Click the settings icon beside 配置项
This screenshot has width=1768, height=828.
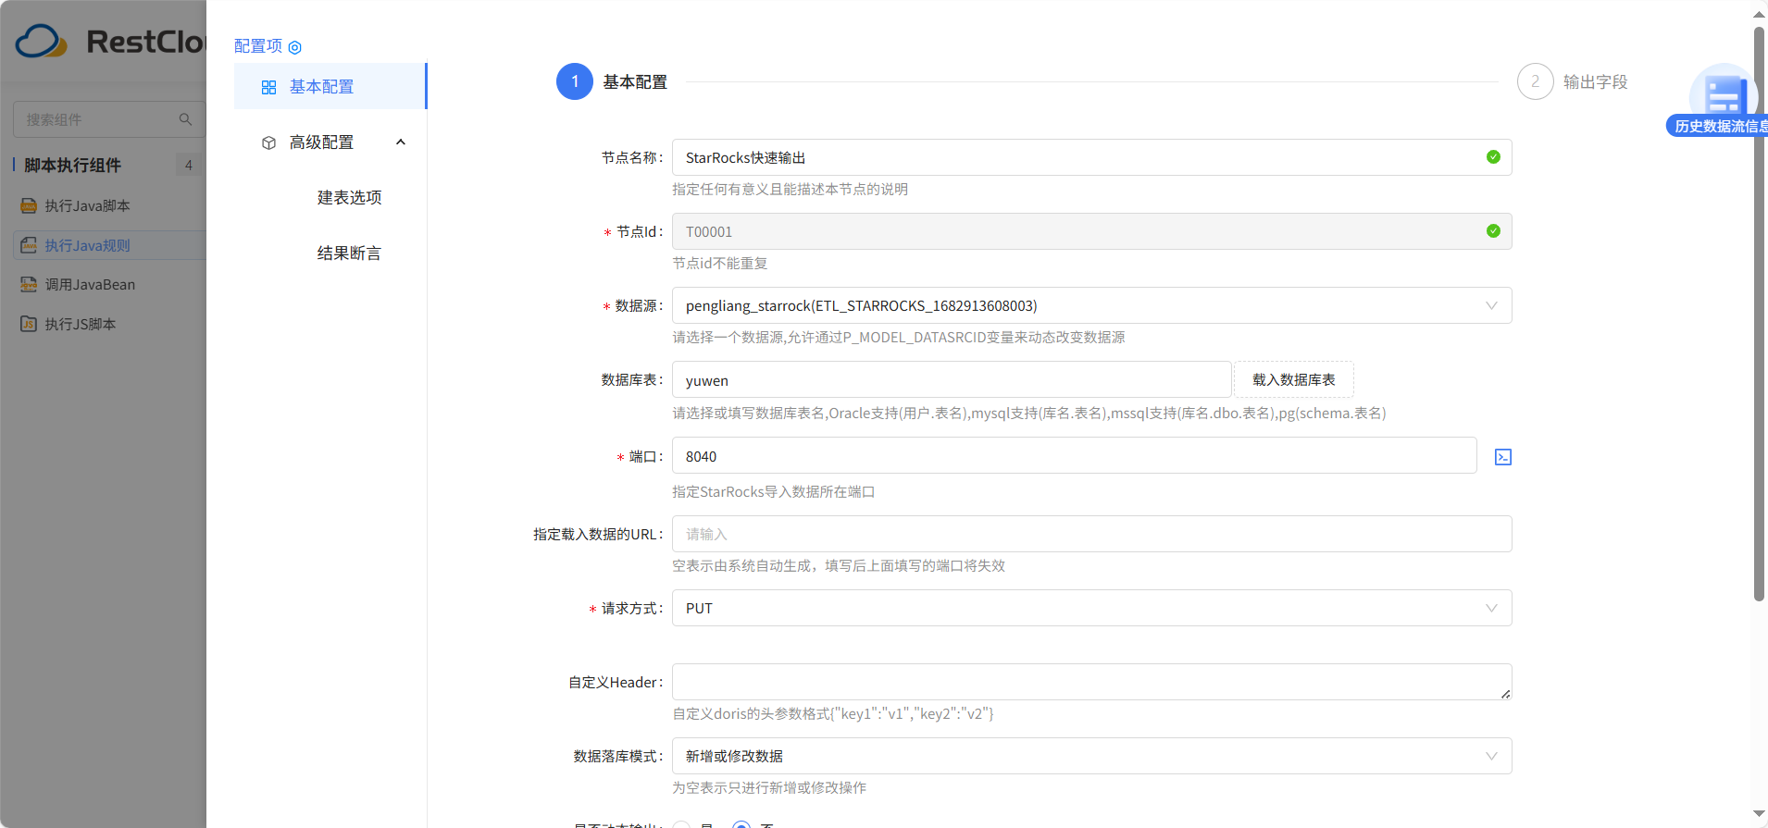pos(294,47)
